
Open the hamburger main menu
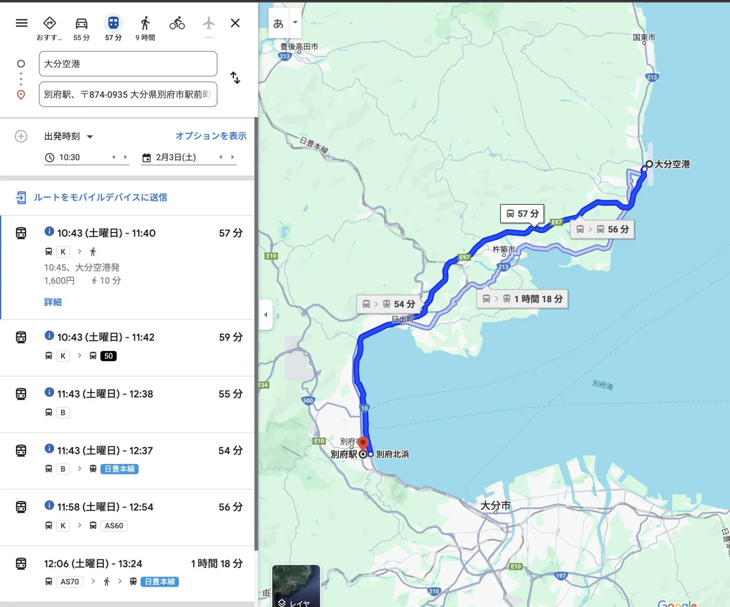(x=22, y=23)
